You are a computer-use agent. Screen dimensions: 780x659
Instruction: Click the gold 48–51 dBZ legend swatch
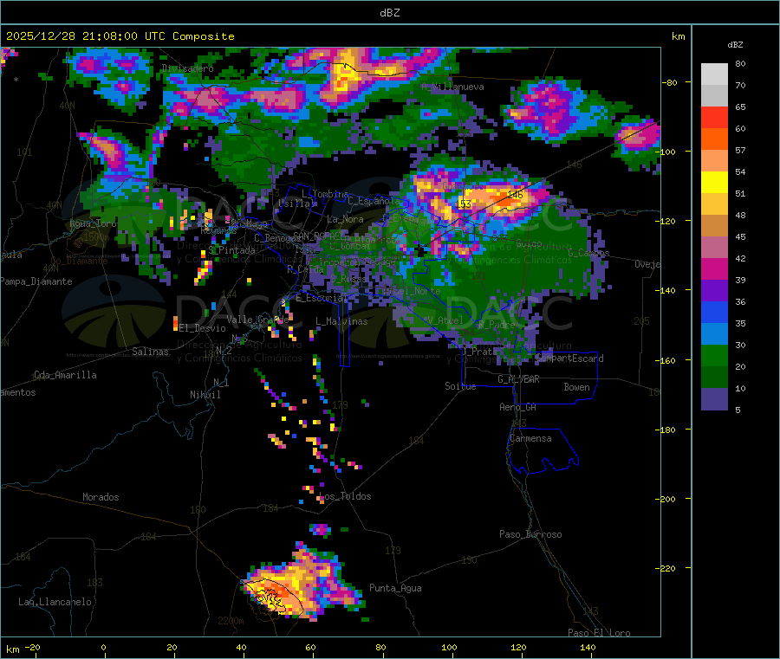click(714, 204)
